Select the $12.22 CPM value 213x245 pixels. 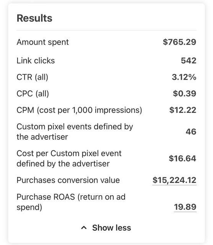183,110
